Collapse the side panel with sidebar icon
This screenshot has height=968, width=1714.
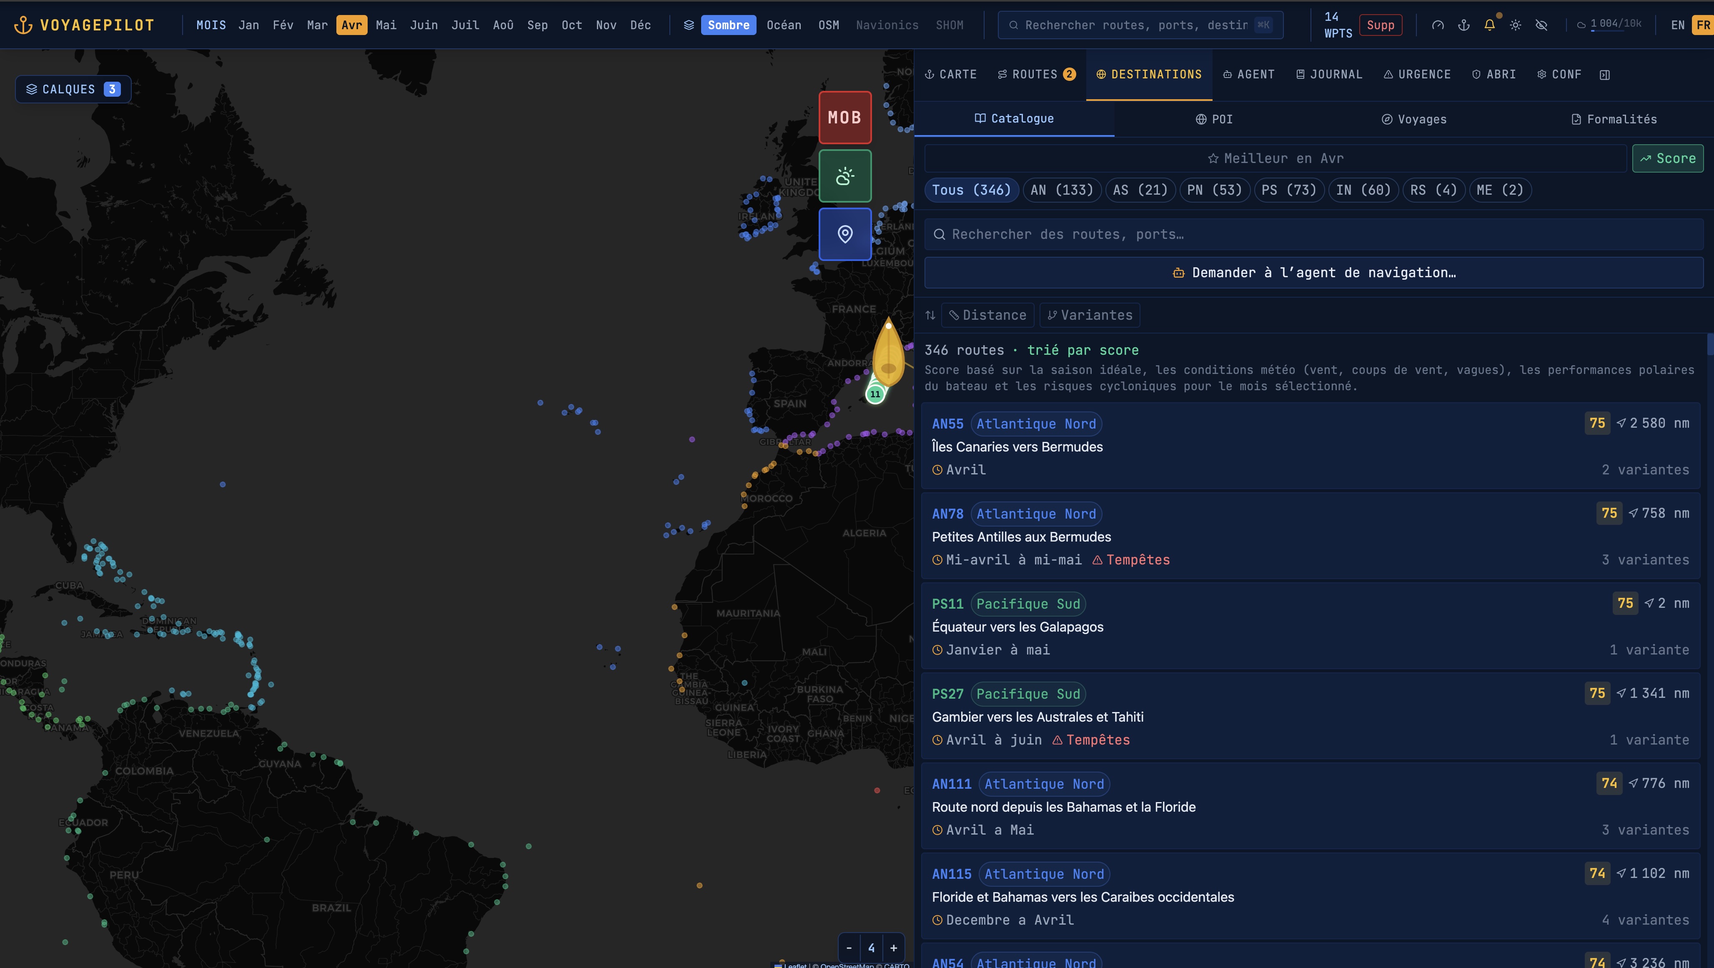pyautogui.click(x=1604, y=75)
